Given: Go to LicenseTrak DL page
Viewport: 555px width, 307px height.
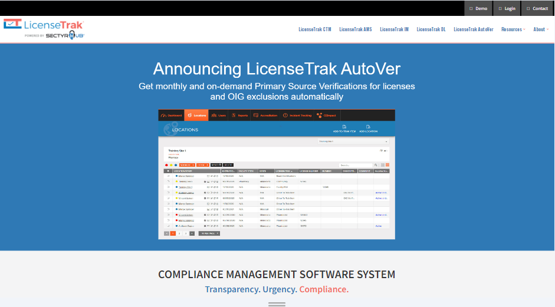Looking at the screenshot, I should pos(431,29).
